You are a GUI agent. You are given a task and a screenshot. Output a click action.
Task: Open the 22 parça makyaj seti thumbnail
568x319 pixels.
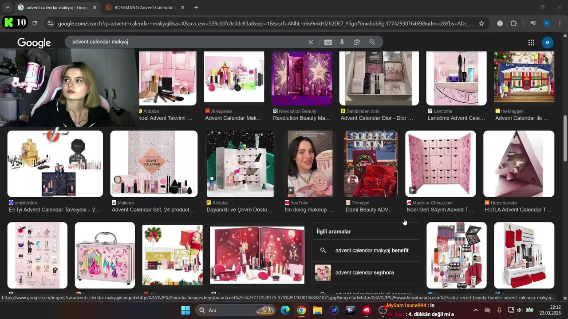[x=524, y=255]
